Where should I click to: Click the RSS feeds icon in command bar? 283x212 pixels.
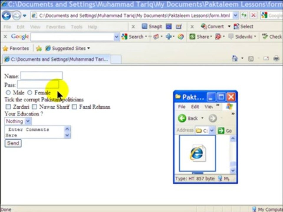pyautogui.click(x=251, y=59)
